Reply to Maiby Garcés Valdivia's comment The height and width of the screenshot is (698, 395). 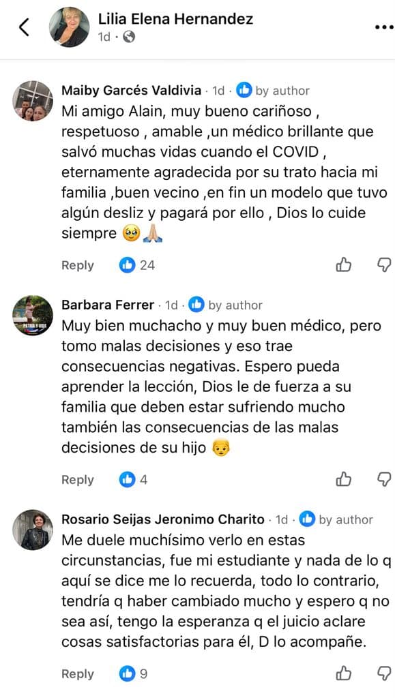[78, 265]
